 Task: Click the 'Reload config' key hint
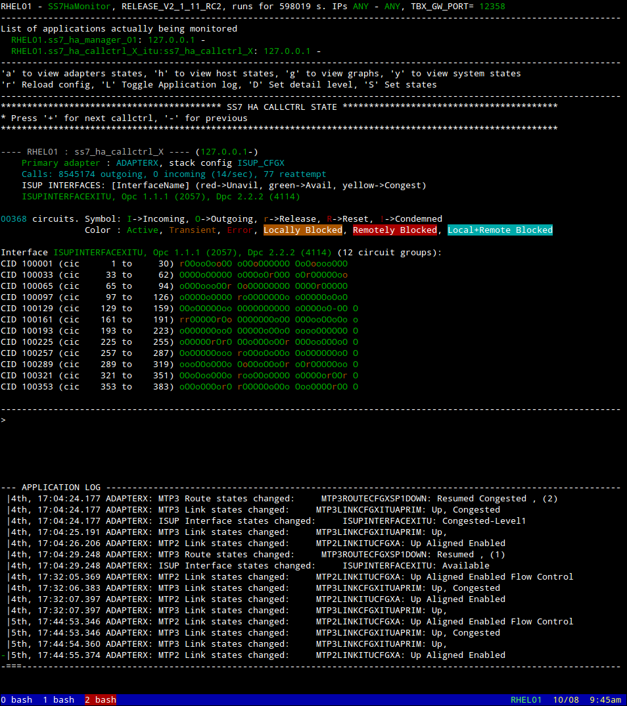tap(58, 85)
